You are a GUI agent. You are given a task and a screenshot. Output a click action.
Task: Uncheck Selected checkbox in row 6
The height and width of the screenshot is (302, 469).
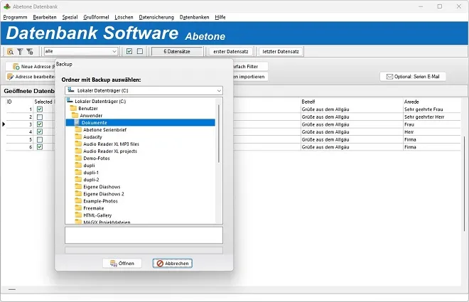coord(40,147)
